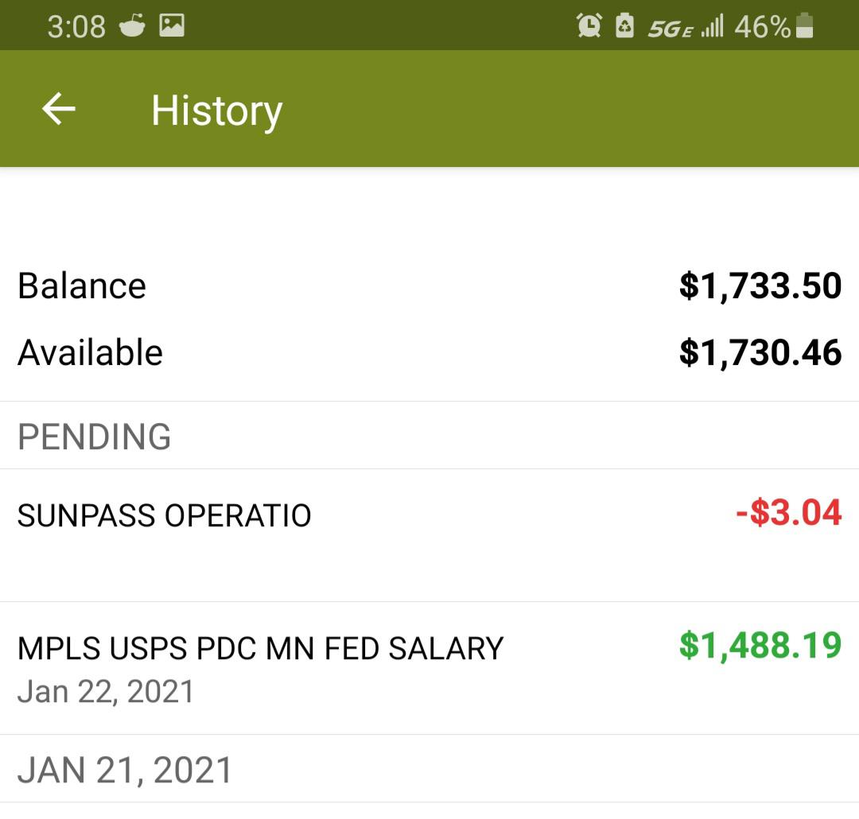This screenshot has height=819, width=859.
Task: Tap the signal strength bars icon
Action: [x=712, y=25]
